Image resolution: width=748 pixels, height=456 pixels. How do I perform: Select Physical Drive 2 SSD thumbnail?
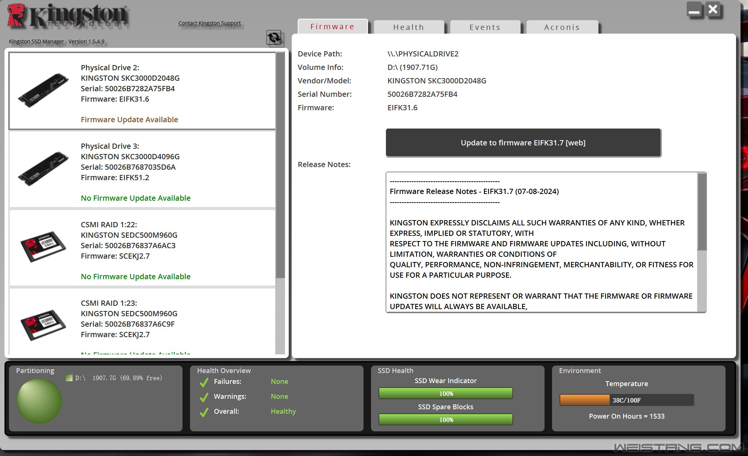click(43, 90)
